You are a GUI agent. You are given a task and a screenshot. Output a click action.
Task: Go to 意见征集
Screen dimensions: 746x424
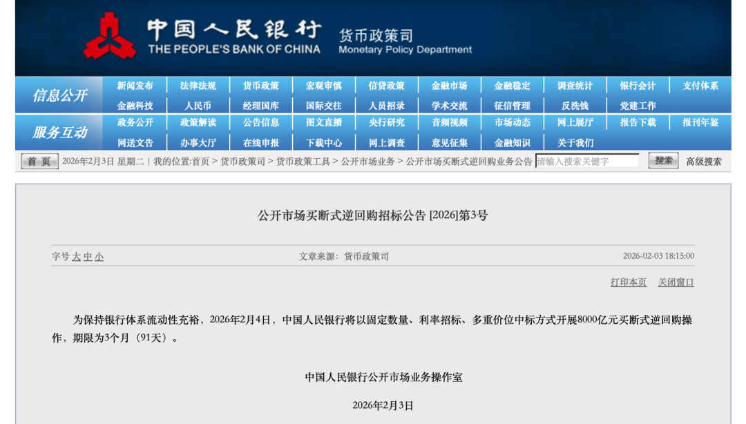(449, 143)
